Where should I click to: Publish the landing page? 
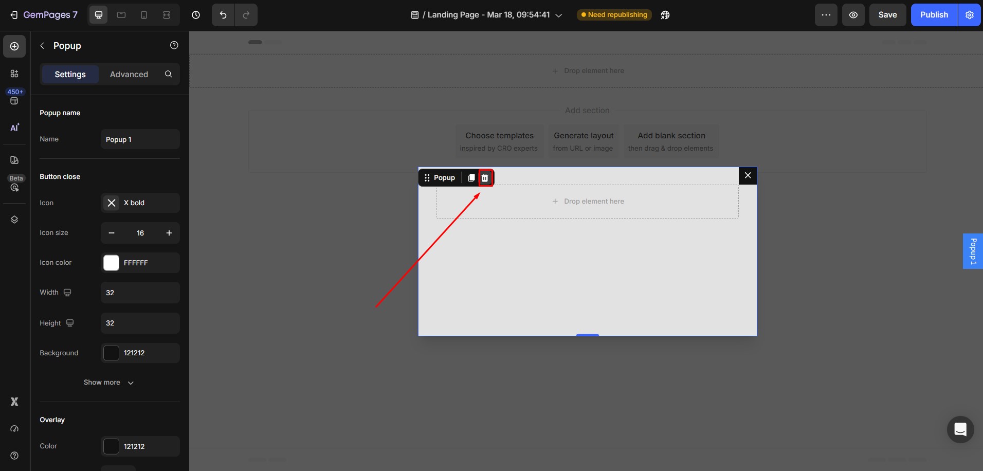pyautogui.click(x=934, y=15)
